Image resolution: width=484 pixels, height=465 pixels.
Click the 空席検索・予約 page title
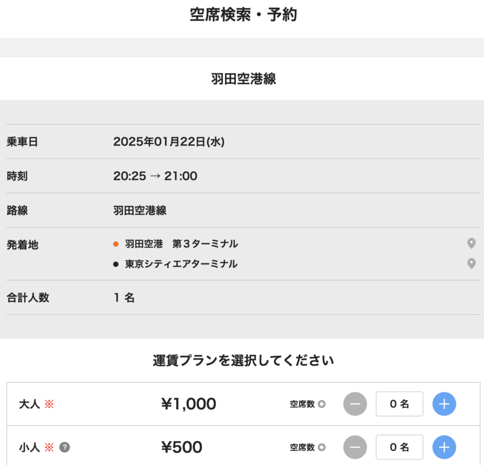243,15
